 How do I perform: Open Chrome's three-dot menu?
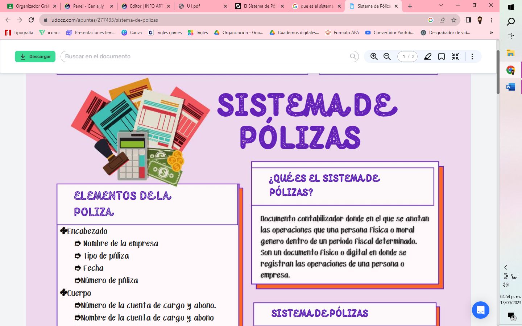[x=492, y=20]
